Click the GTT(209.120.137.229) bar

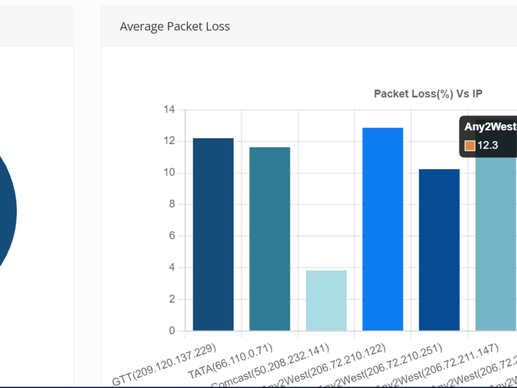[214, 234]
